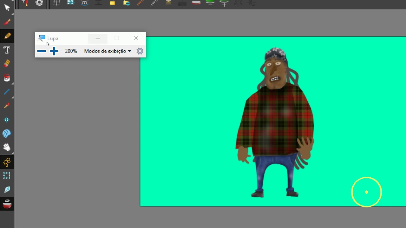
Task: Open the gear settings icon in top toolbar
Action: (39, 3)
